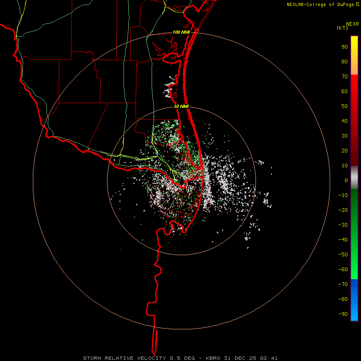This screenshot has width=361, height=361.
Task: Click the 50 NMI range ring label
Action: (181, 106)
